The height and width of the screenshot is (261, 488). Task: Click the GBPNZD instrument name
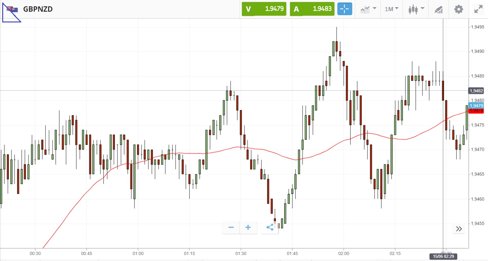tap(38, 9)
